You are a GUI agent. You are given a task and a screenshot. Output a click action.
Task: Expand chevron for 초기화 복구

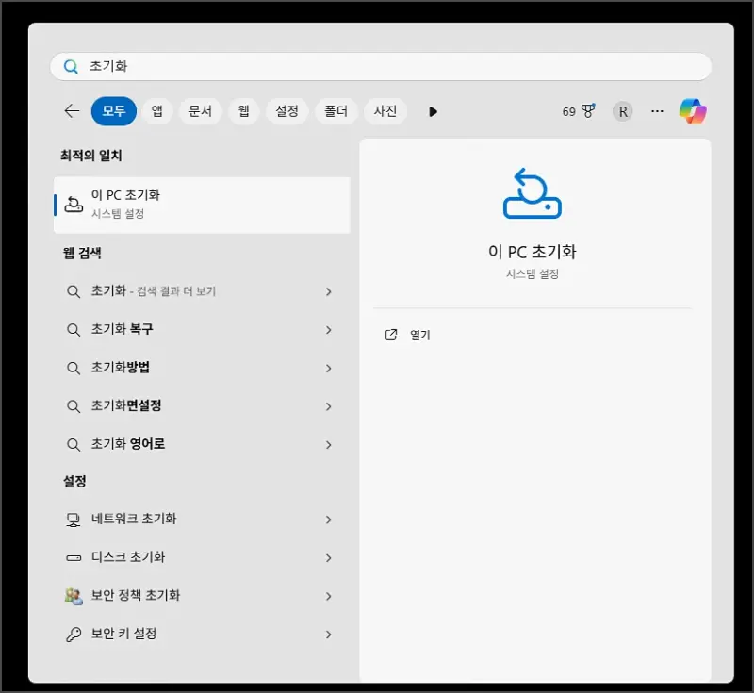pos(328,330)
